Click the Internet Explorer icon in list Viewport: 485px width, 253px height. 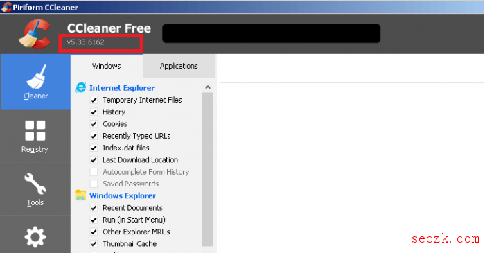[81, 87]
